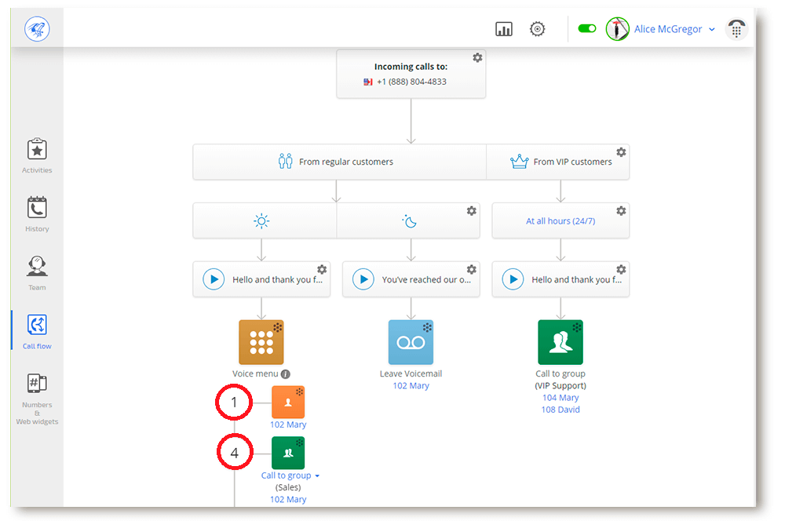The width and height of the screenshot is (785, 521).
Task: Play the greeting under the At all hours branch
Action: [513, 279]
